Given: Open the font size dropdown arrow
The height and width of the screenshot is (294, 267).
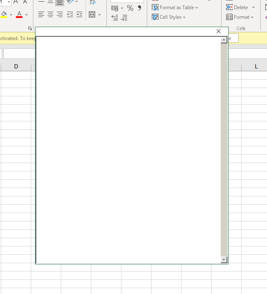Looking at the screenshot, I should click(x=9, y=2).
